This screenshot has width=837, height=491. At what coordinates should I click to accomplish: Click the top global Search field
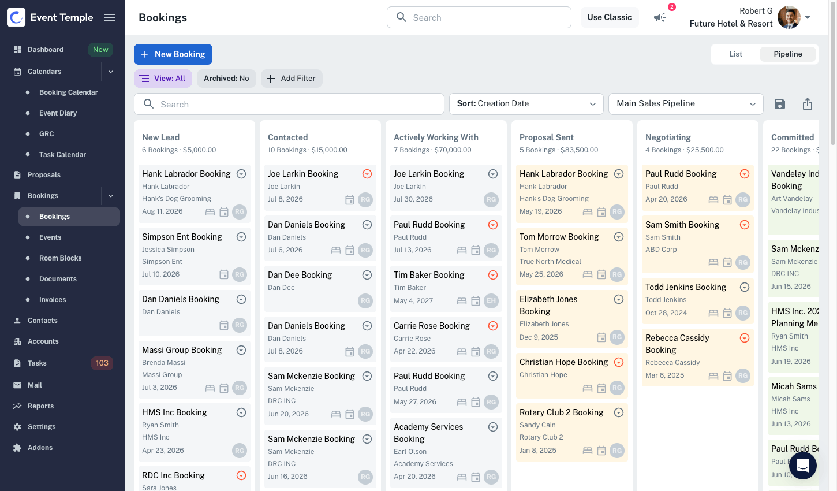tap(479, 17)
